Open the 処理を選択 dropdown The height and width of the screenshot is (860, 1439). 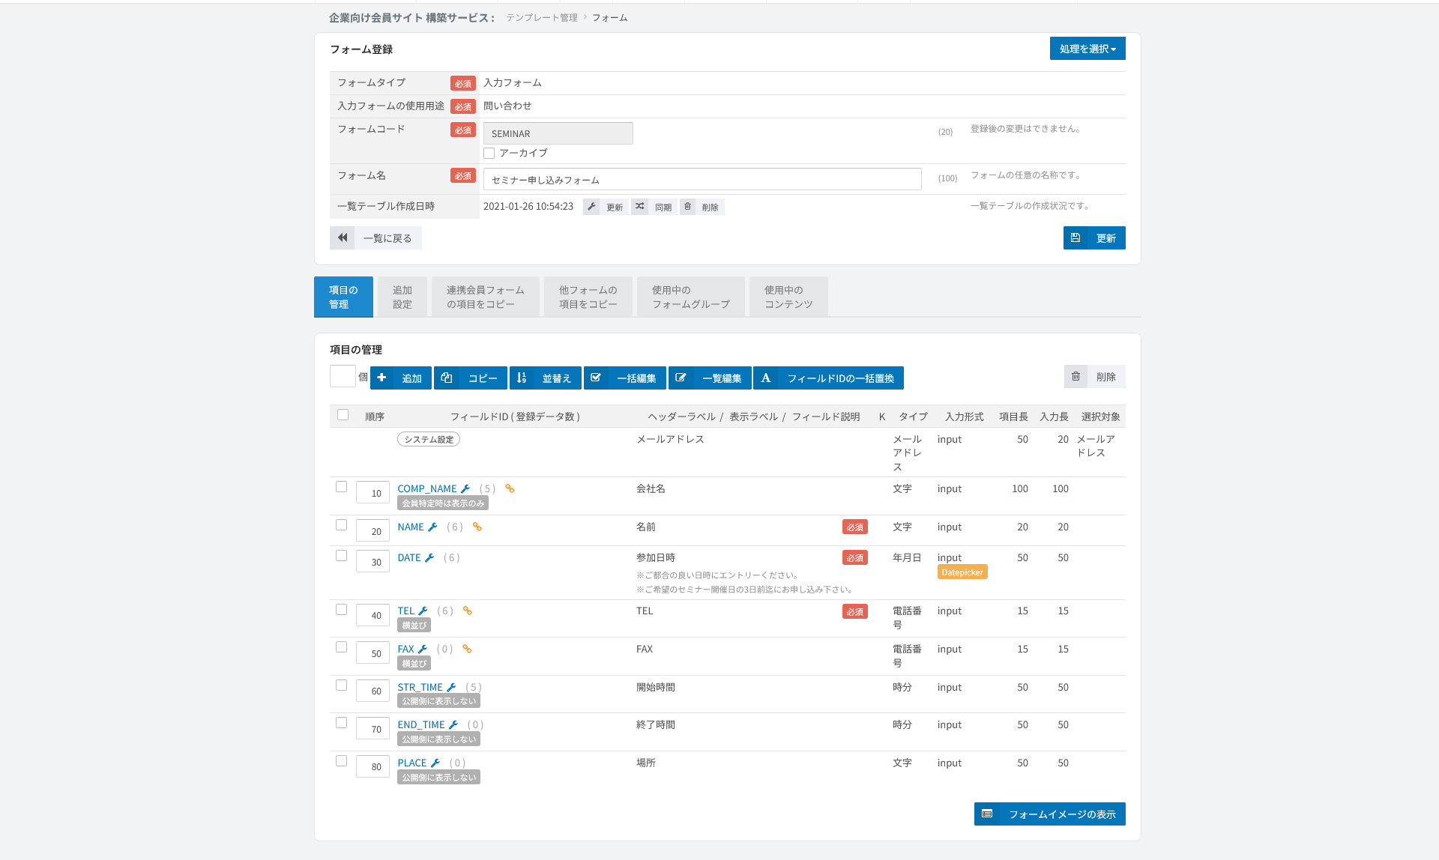point(1087,49)
